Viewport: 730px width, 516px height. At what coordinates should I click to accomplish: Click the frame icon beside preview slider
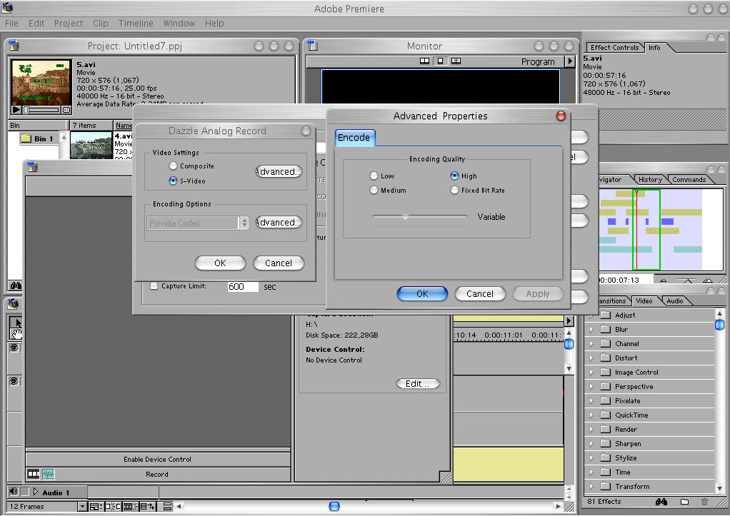(x=66, y=110)
